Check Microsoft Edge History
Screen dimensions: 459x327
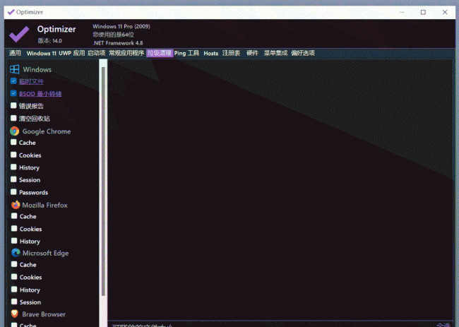tap(14, 290)
